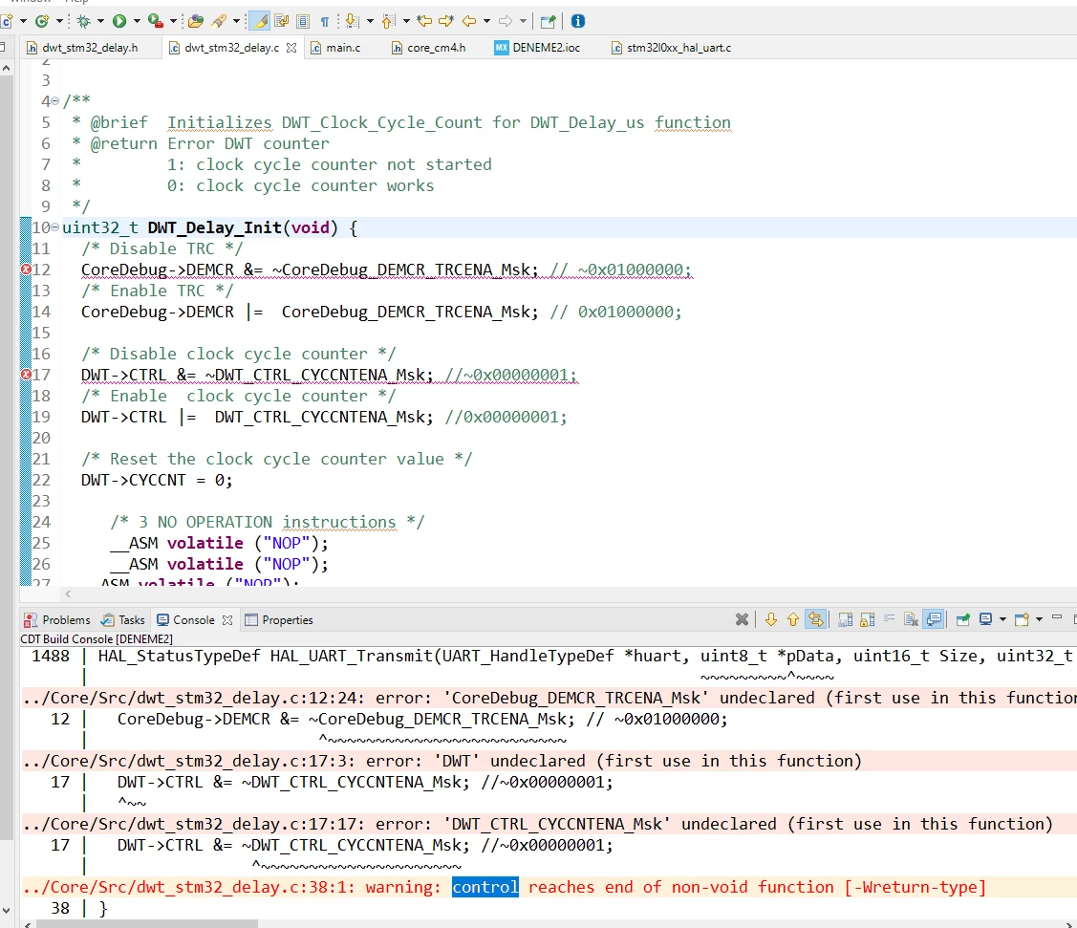
Task: Toggle Pin Console
Action: [x=963, y=619]
